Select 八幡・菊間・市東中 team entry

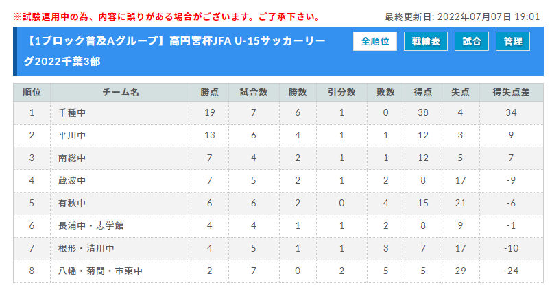tap(100, 271)
